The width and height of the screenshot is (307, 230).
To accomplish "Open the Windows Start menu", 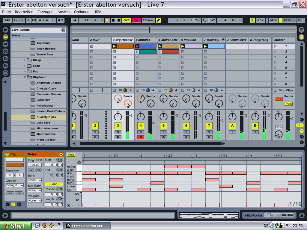I will (x=16, y=226).
